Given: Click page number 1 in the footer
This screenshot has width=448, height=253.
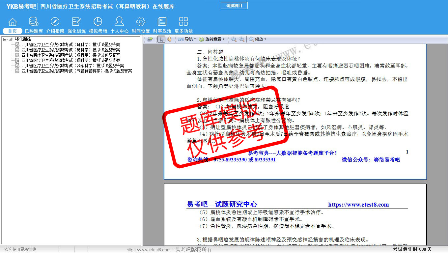Looking at the screenshot, I should [x=407, y=152].
